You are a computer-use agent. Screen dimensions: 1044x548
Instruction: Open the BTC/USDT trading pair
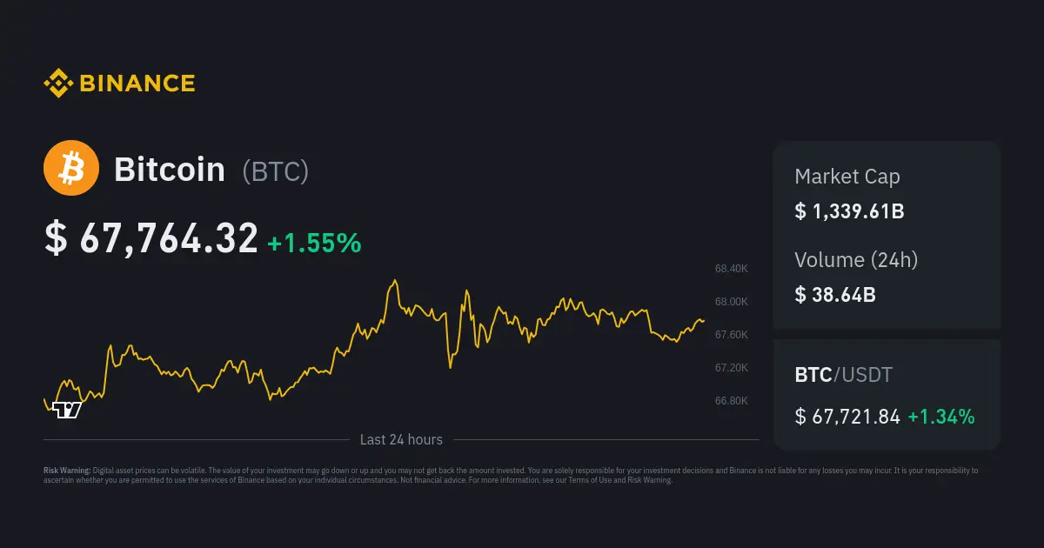pyautogui.click(x=844, y=376)
